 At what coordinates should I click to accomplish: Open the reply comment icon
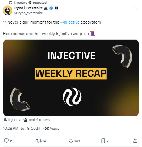coord(6,140)
